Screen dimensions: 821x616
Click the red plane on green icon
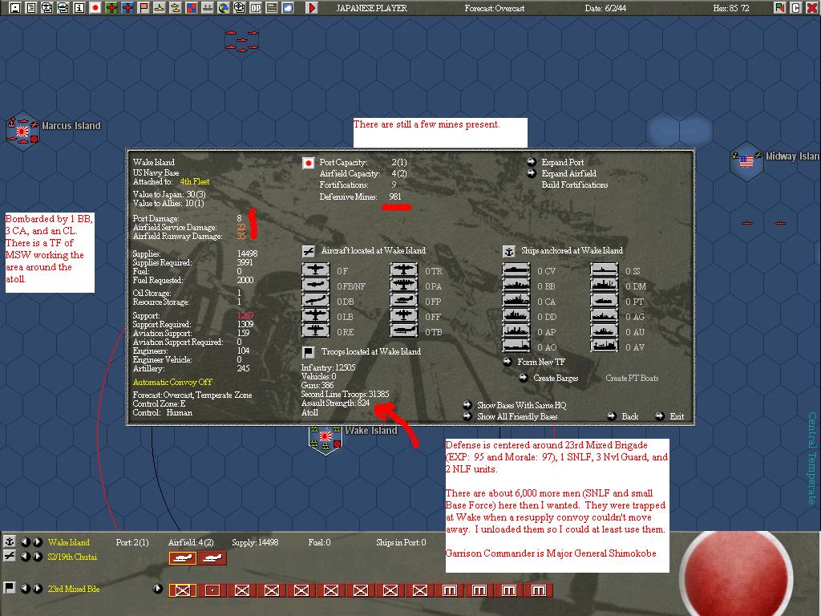pyautogui.click(x=111, y=8)
